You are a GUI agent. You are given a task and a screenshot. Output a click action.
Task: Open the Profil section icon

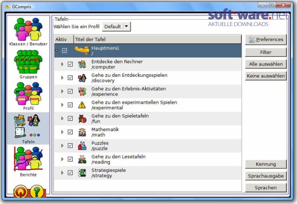(x=28, y=94)
